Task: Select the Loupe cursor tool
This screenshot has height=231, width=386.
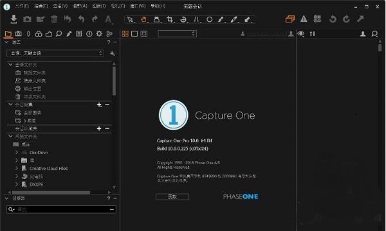Action: 157,19
